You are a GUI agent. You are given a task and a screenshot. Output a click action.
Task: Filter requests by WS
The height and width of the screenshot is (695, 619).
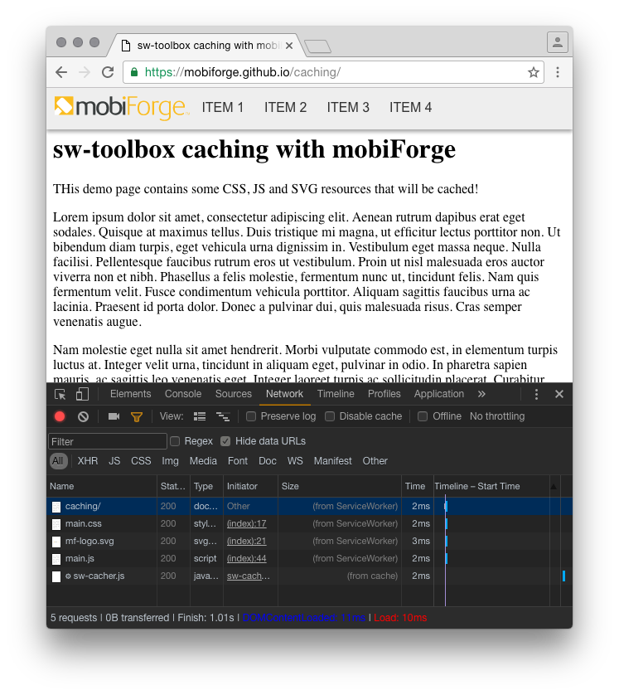[295, 461]
